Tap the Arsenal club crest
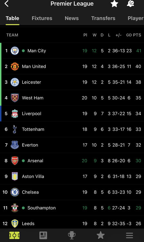144x242 pixels. (15, 161)
